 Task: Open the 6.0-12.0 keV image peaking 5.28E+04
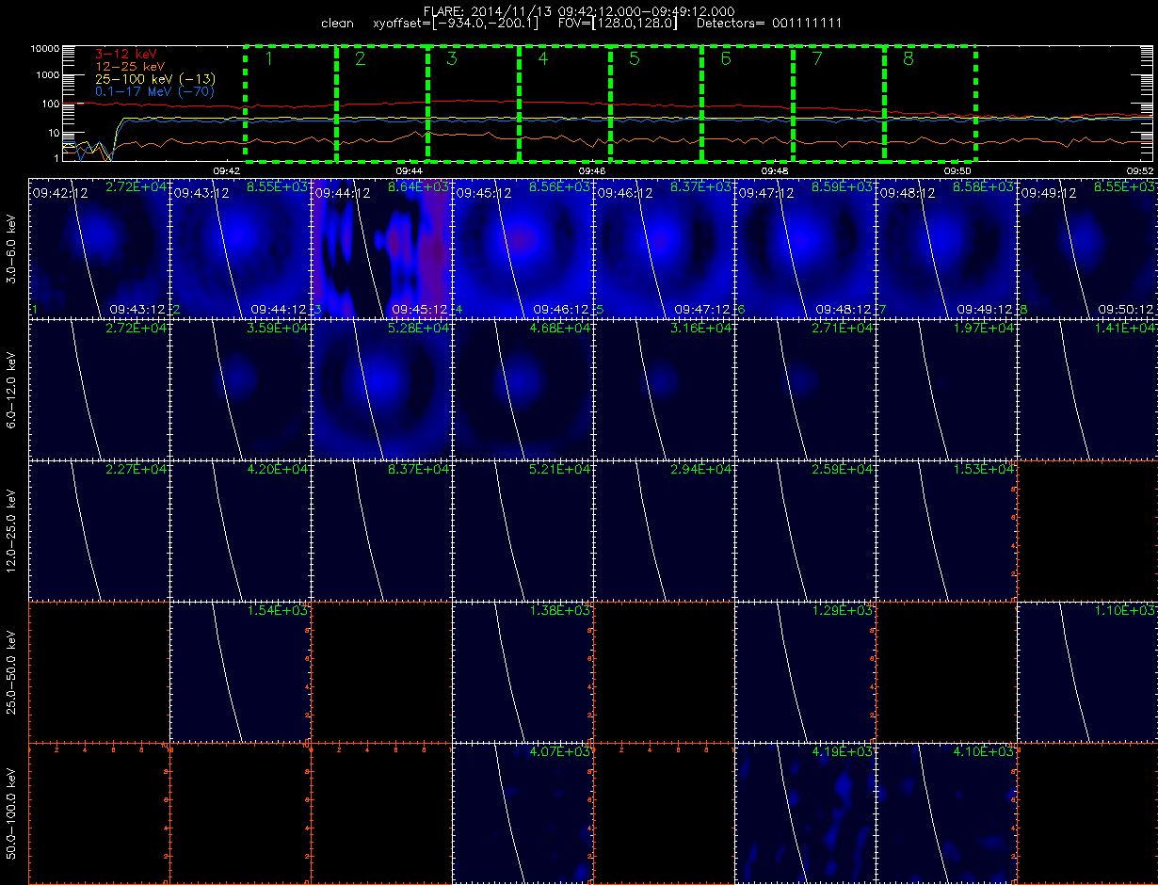381,389
